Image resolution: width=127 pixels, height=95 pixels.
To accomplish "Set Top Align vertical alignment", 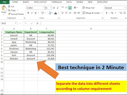I will pyautogui.click(x=63, y=8).
